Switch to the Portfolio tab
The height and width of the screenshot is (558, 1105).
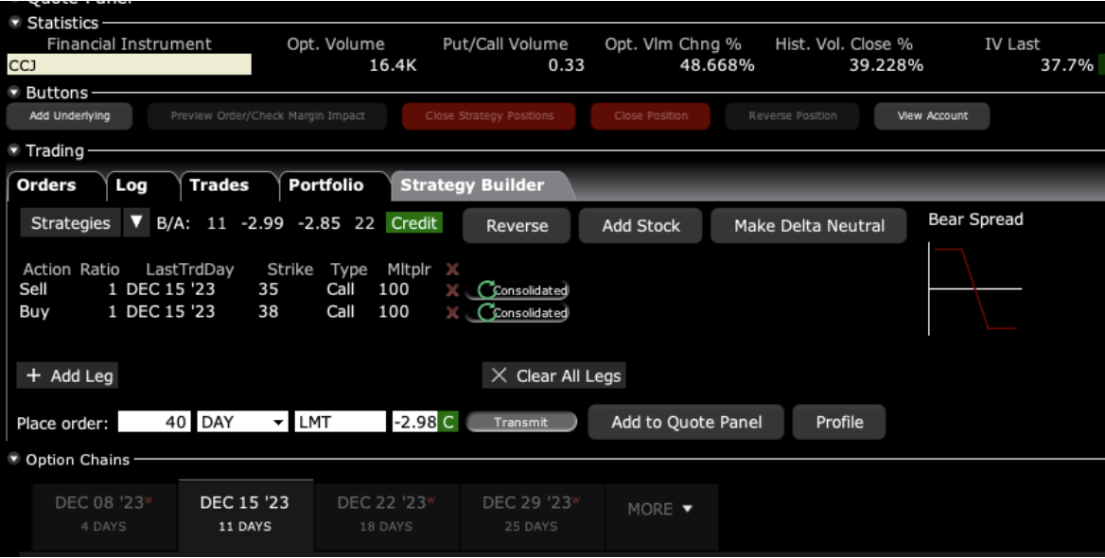click(325, 185)
